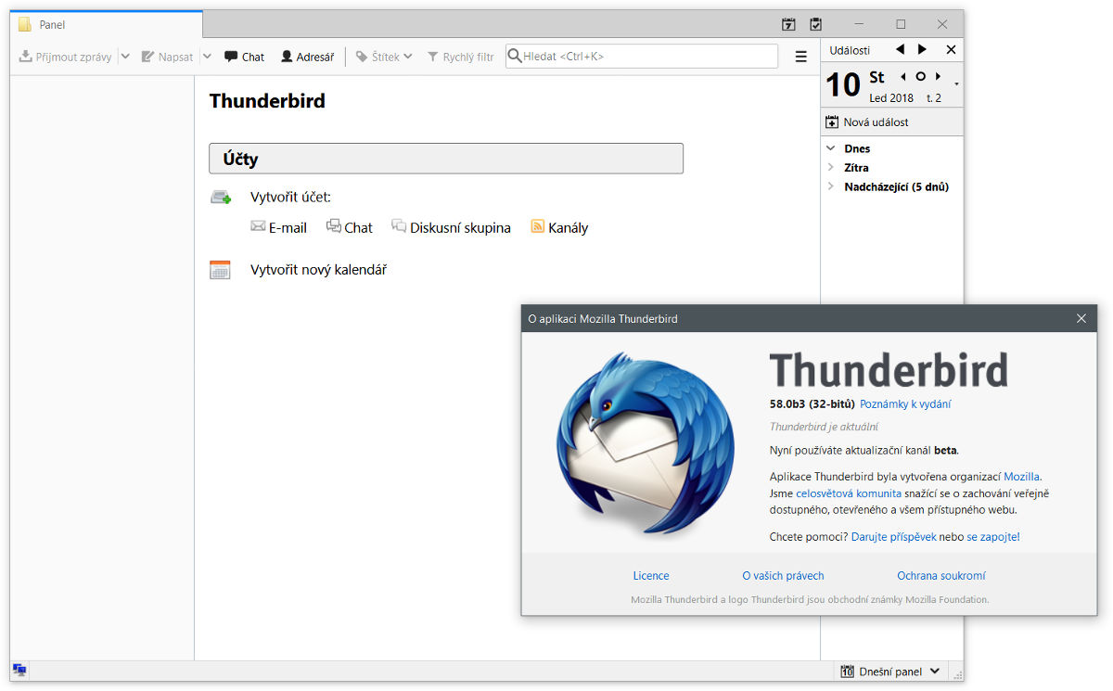
Task: Close the main Thunderbird window
Action: (x=942, y=24)
